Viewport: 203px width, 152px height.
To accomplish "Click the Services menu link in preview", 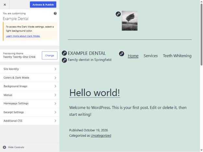I will [x=151, y=56].
